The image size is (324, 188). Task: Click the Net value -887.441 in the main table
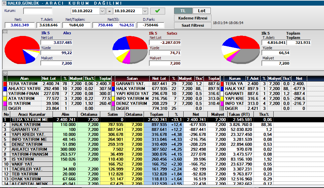tap(197, 130)
